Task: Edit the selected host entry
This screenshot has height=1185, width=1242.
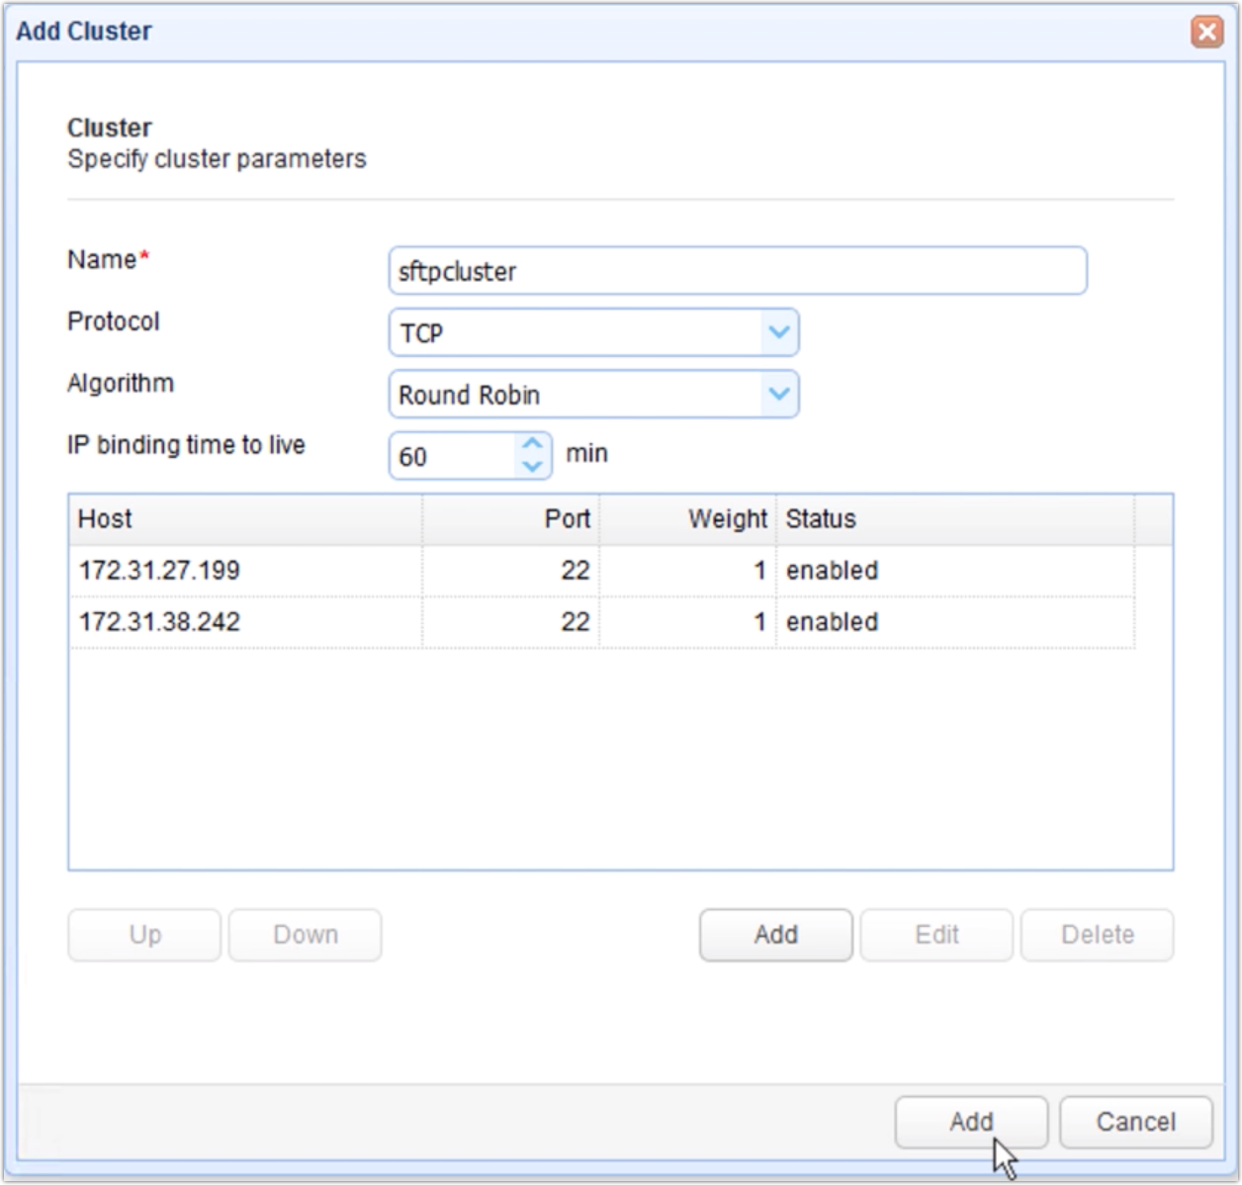Action: click(x=935, y=934)
